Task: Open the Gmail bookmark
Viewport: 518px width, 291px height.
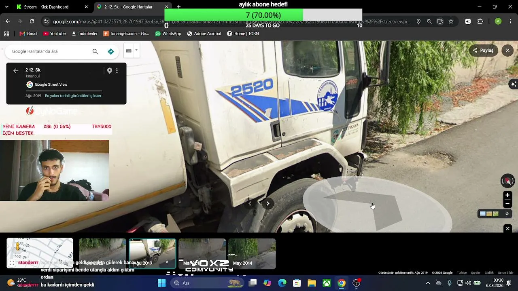Action: pos(28,34)
